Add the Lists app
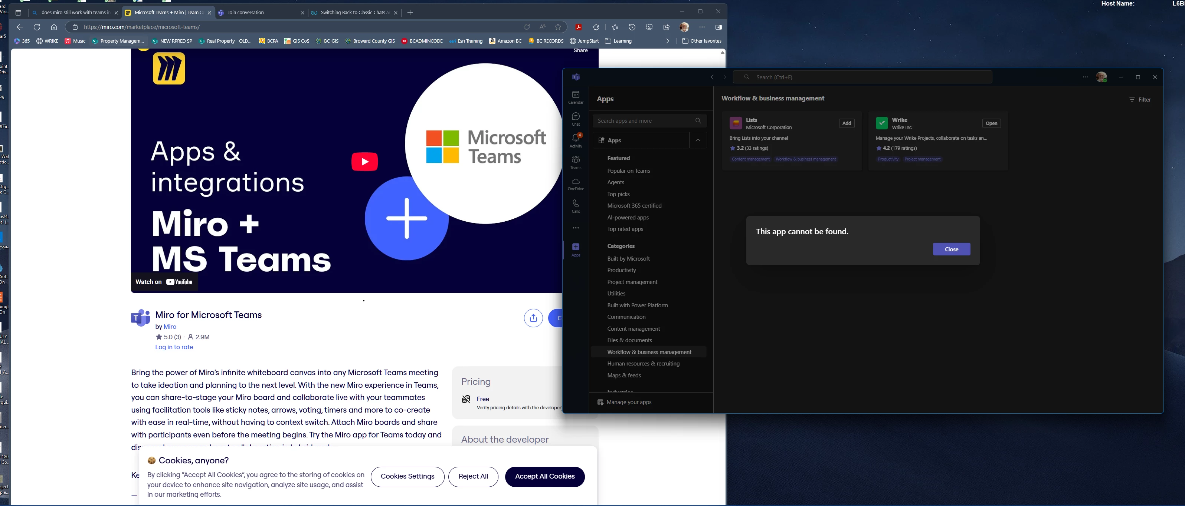Screen dimensions: 1185x506 [847, 123]
